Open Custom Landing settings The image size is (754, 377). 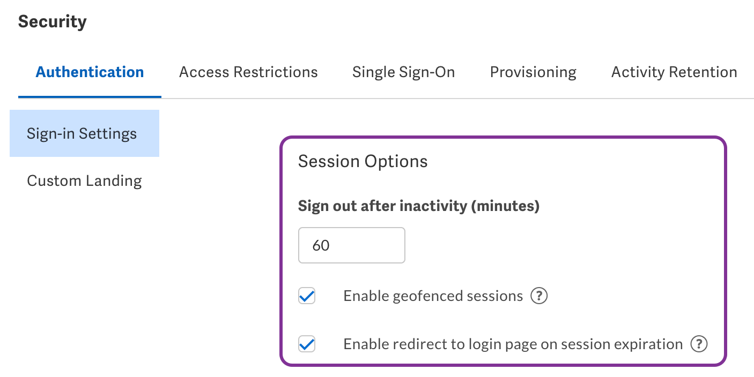tap(84, 180)
